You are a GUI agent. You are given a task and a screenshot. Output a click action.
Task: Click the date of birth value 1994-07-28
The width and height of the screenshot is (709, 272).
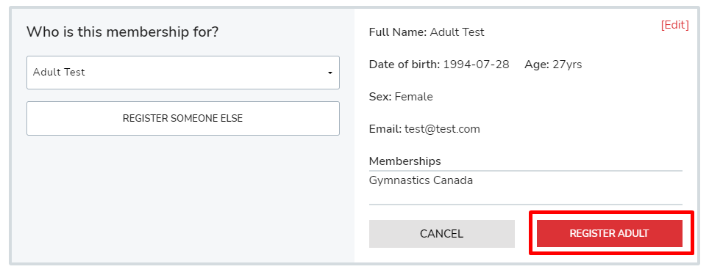[476, 65]
